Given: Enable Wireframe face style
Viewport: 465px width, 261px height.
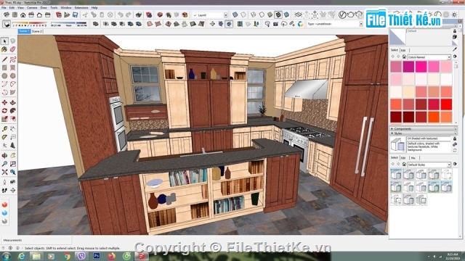Looking at the screenshot, I should [x=254, y=14].
